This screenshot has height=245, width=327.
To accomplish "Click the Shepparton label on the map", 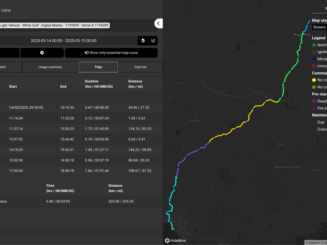I will 195,121.
